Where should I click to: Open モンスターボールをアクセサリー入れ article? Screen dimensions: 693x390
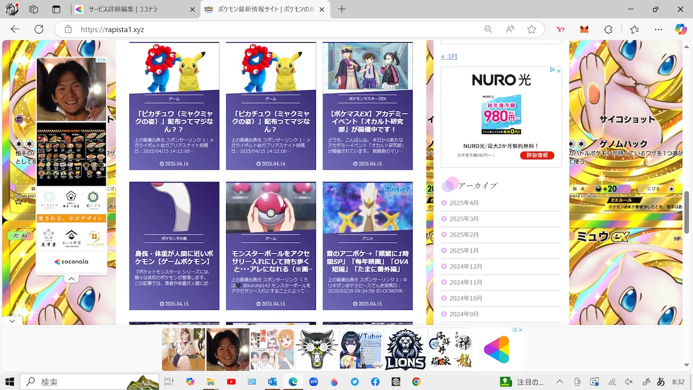coord(271,246)
